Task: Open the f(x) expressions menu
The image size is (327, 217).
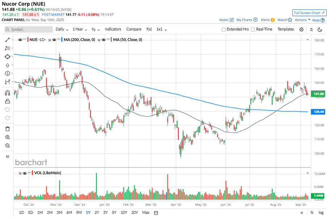Action: [x=149, y=29]
